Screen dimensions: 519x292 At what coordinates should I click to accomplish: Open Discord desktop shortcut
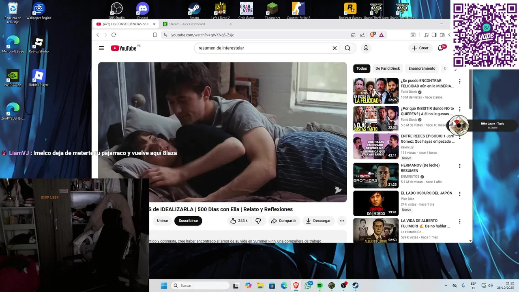143,11
